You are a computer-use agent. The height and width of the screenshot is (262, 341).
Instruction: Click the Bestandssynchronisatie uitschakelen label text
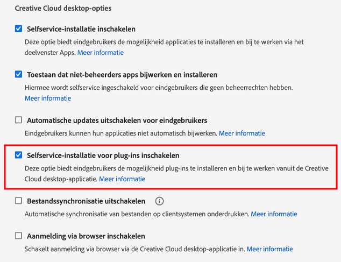86,201
